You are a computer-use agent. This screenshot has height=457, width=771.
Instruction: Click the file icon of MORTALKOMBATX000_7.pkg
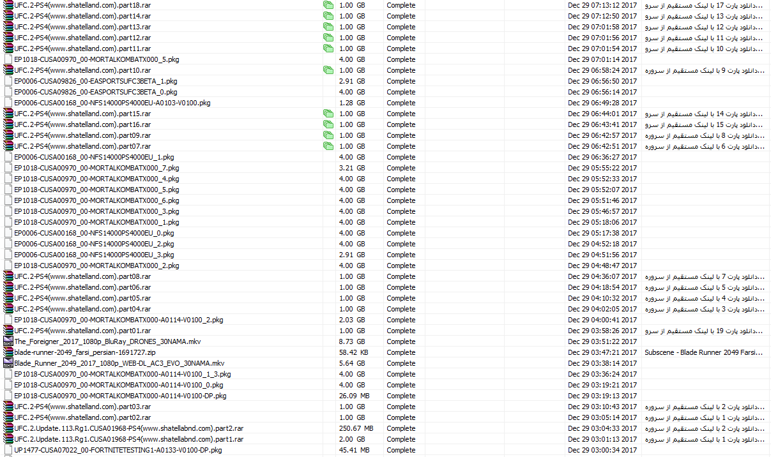[x=8, y=168]
